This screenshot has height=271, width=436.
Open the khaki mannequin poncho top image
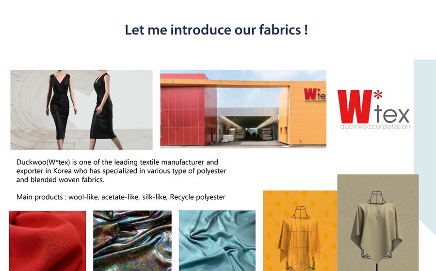point(378,223)
